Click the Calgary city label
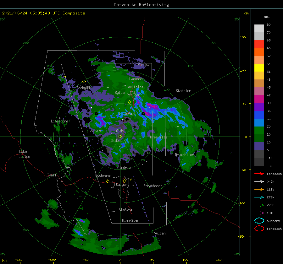 tap(123, 185)
